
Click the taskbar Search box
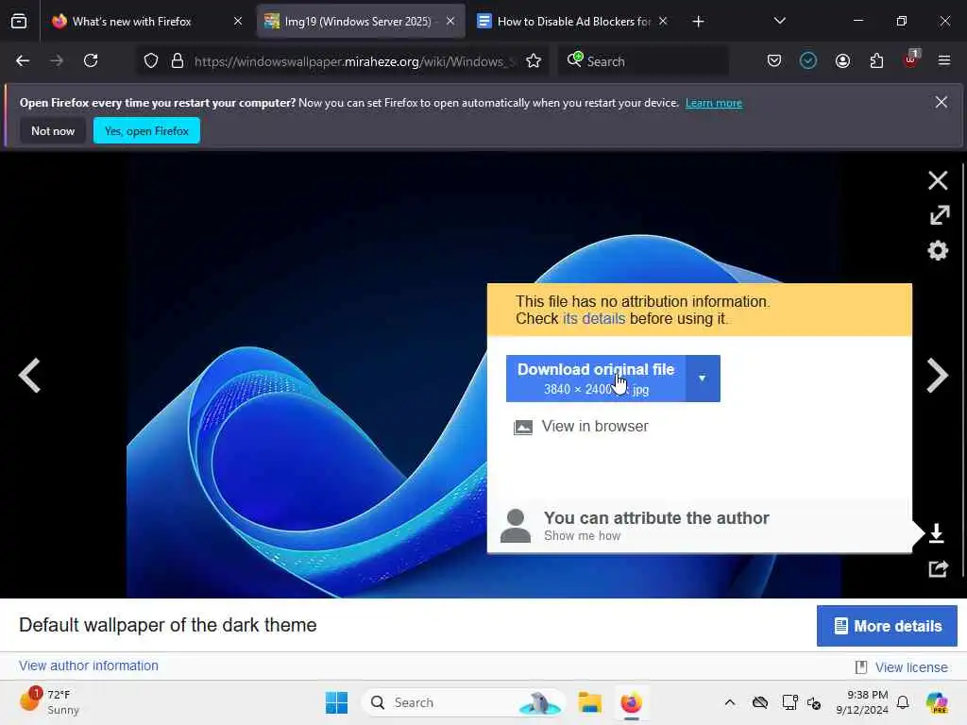[x=464, y=702]
